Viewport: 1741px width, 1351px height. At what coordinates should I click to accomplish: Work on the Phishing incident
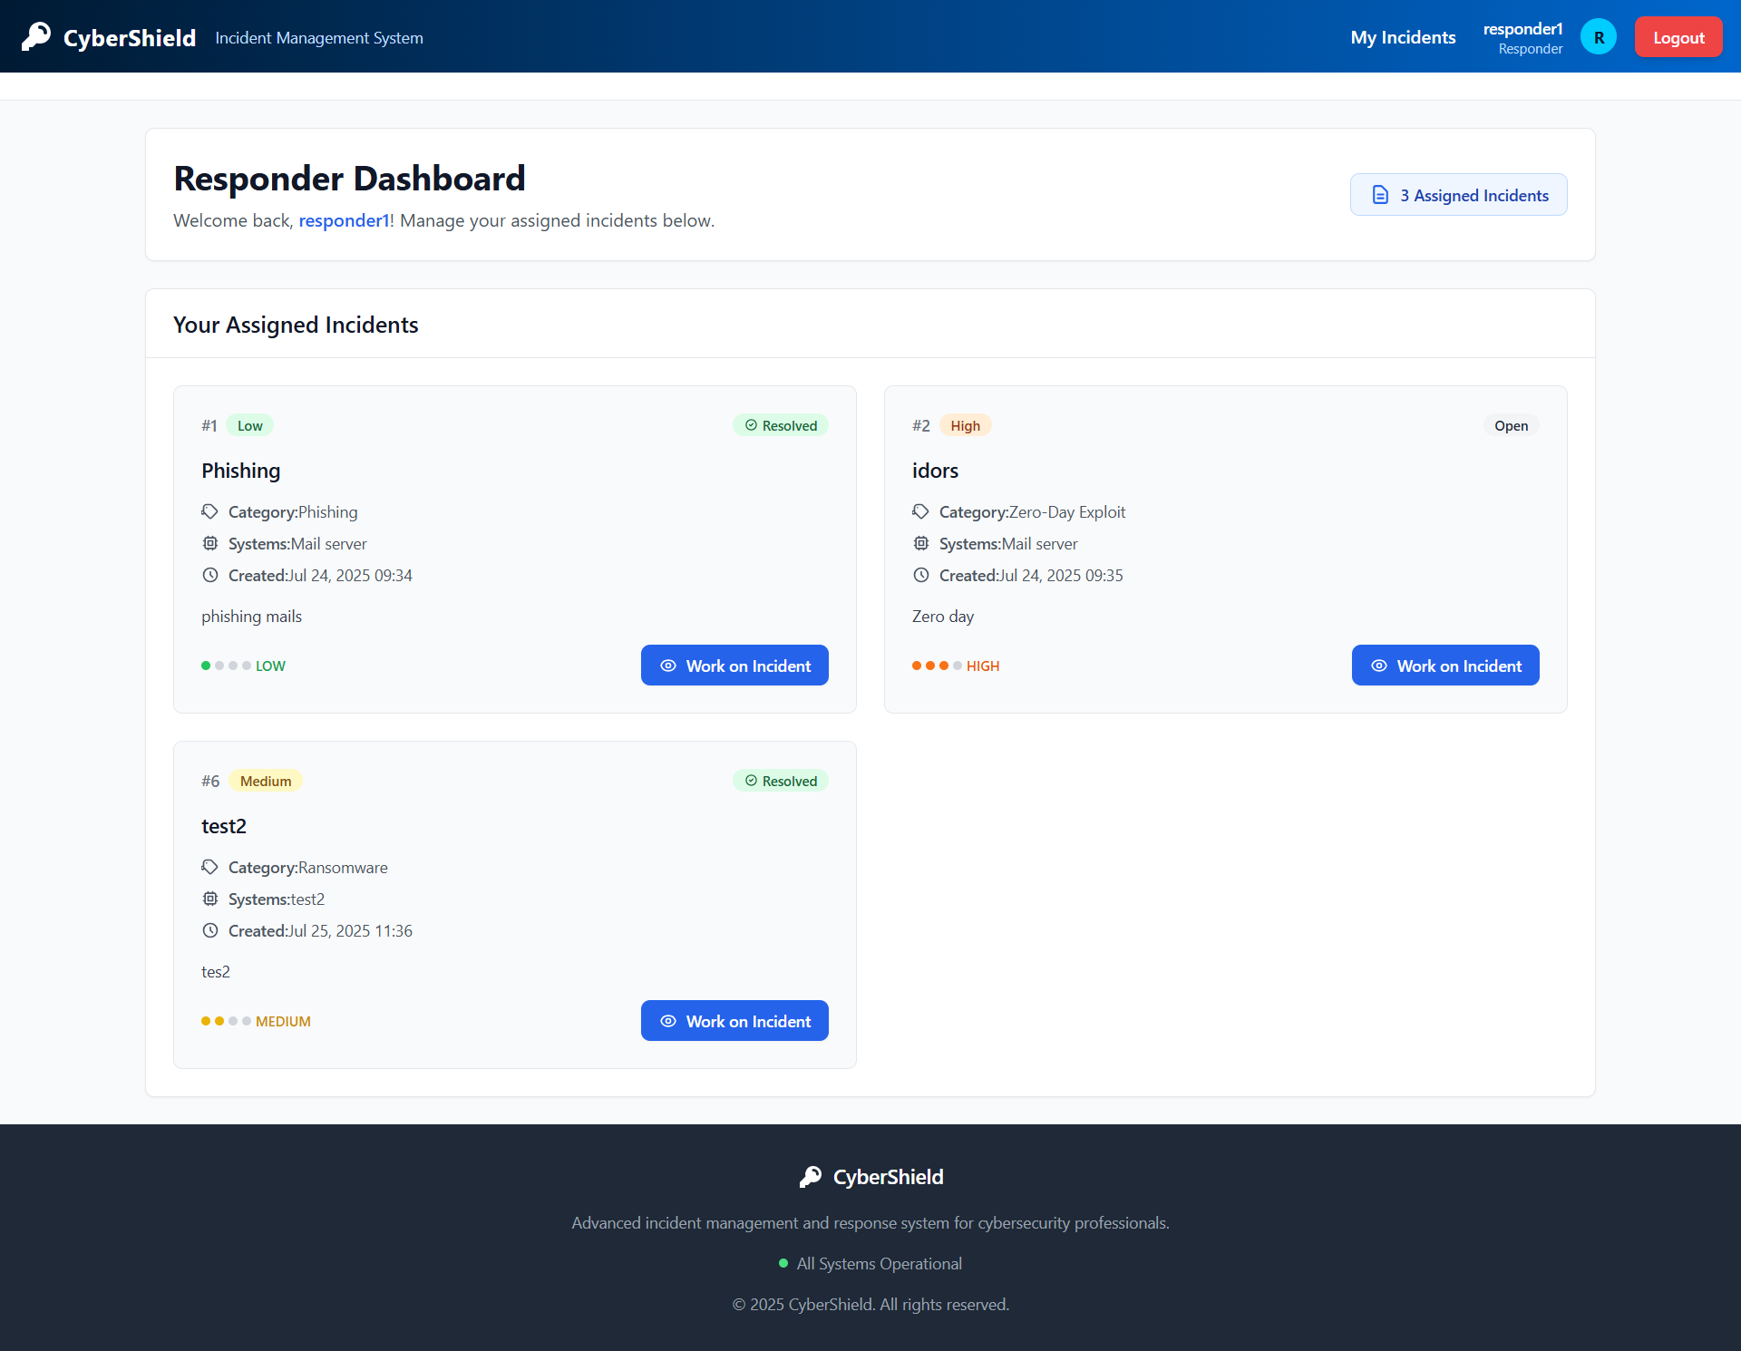tap(734, 666)
